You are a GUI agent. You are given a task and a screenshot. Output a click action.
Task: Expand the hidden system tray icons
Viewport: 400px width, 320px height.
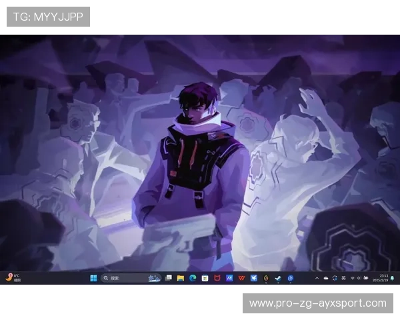(x=317, y=278)
